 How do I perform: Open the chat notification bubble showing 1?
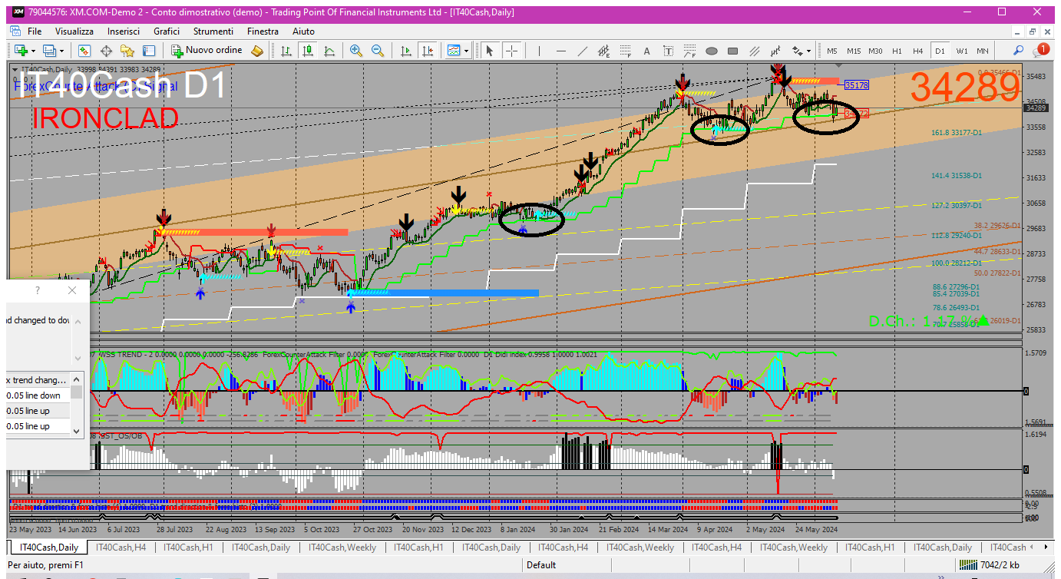[x=1041, y=50]
